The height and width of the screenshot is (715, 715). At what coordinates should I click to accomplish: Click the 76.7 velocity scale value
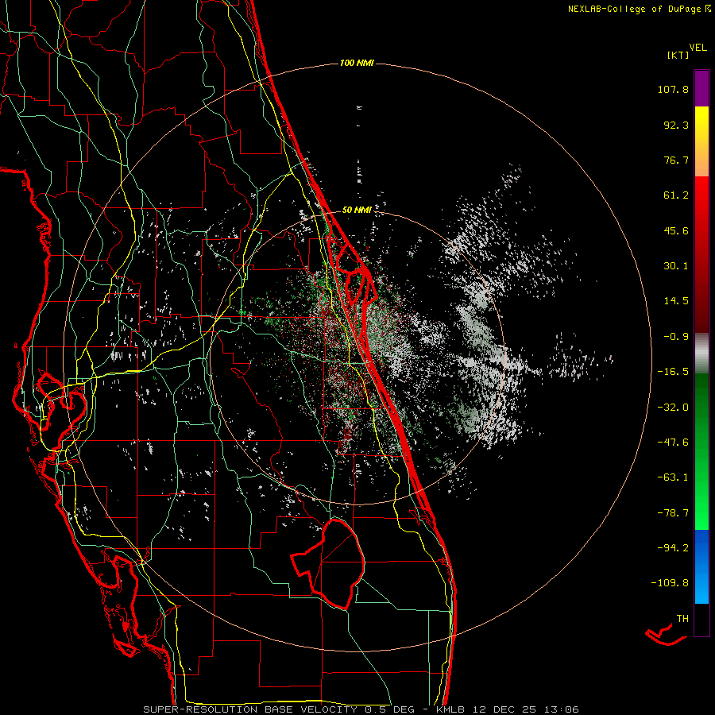[x=676, y=160]
